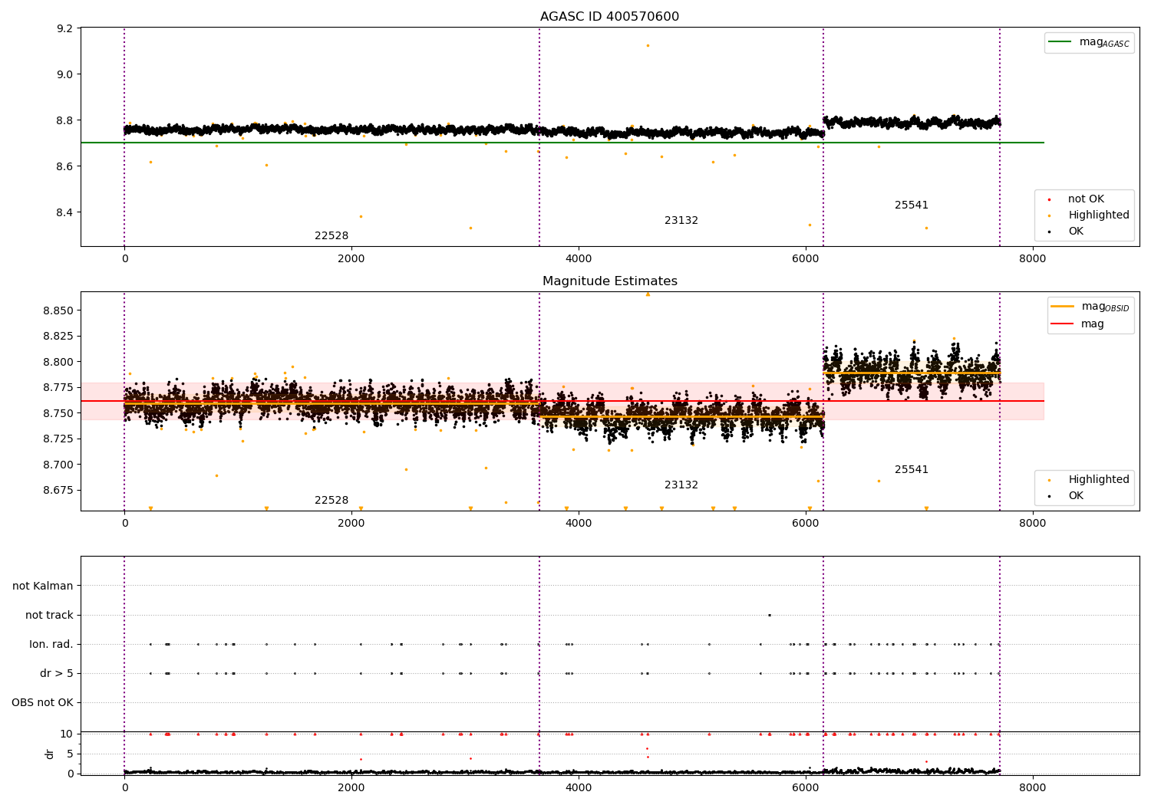Select the 'not OK' legend entry
The height and width of the screenshot is (805, 1151).
click(1086, 199)
